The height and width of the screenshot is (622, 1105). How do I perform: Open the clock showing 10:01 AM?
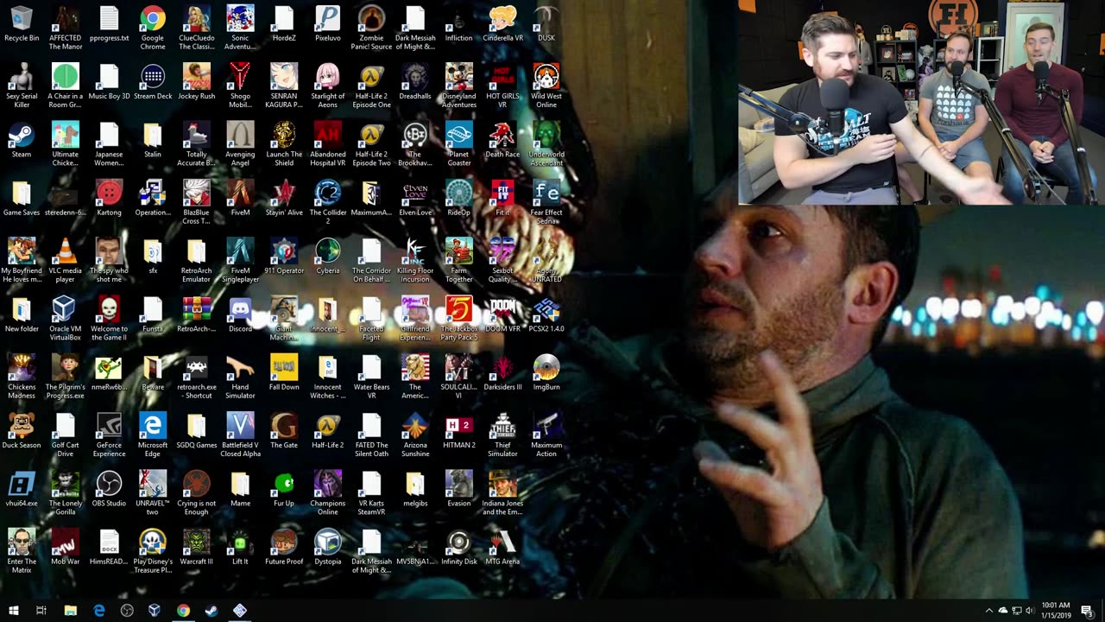1056,611
